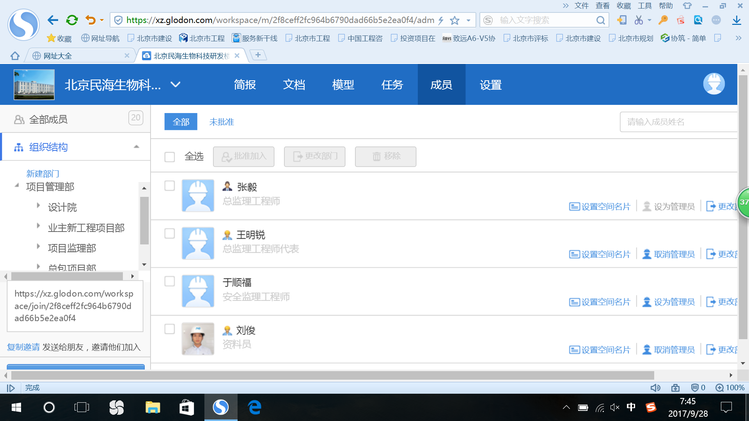Click the trash icon on 移除 button
This screenshot has width=749, height=421.
click(376, 156)
